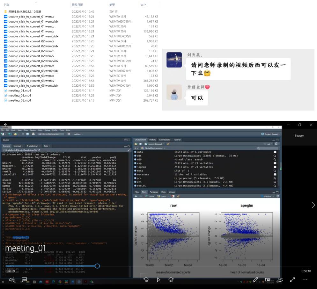Select the meeting_01.mp4 file
Screen dimensions: 317x289
pos(20,90)
